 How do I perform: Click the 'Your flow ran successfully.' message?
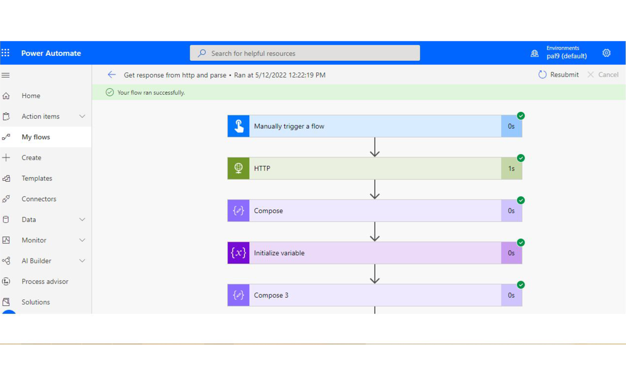coord(151,92)
